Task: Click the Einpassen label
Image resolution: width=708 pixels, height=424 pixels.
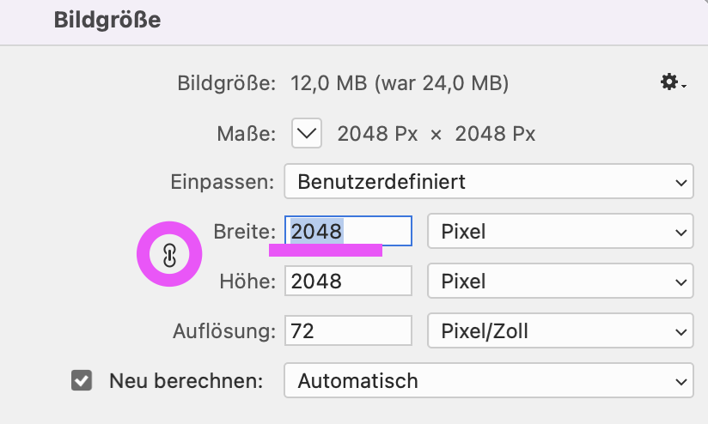Action: 223,182
